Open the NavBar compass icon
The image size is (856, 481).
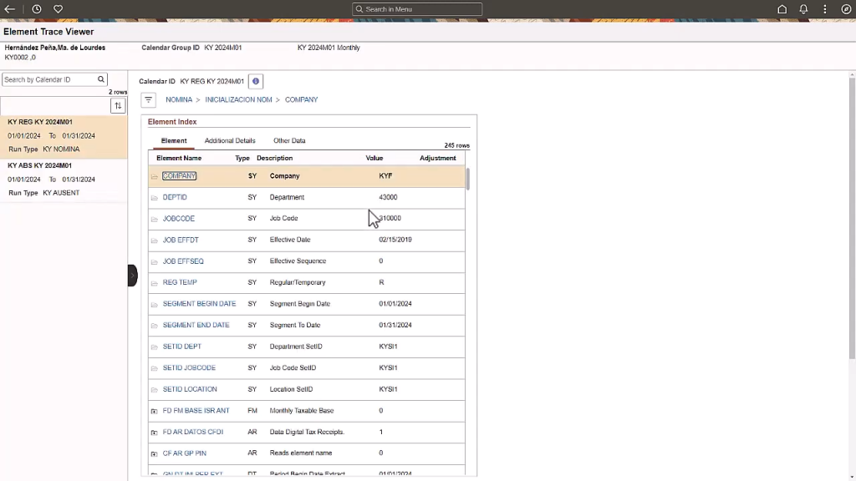(844, 8)
